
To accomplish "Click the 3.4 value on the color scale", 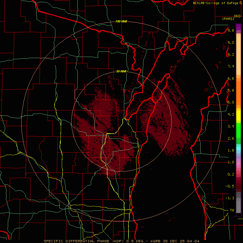I will pos(231,126).
